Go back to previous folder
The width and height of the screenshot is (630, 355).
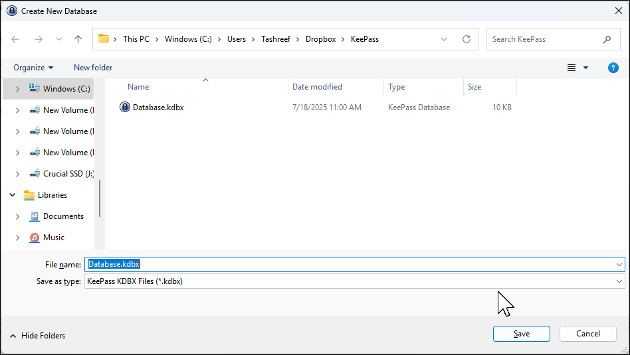tap(15, 39)
